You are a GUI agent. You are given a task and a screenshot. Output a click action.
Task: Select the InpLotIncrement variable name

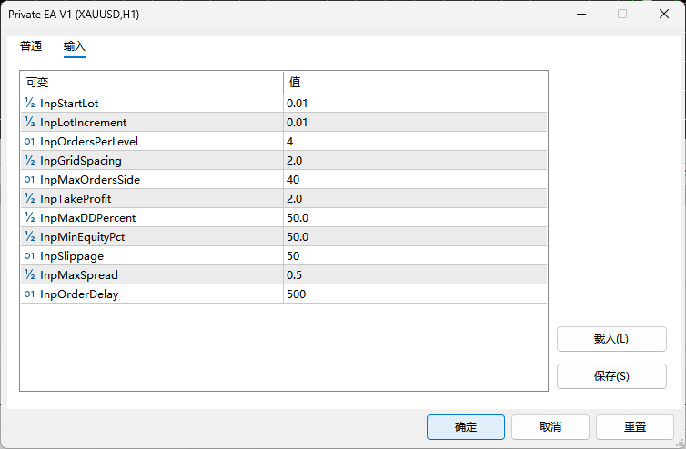click(x=83, y=123)
